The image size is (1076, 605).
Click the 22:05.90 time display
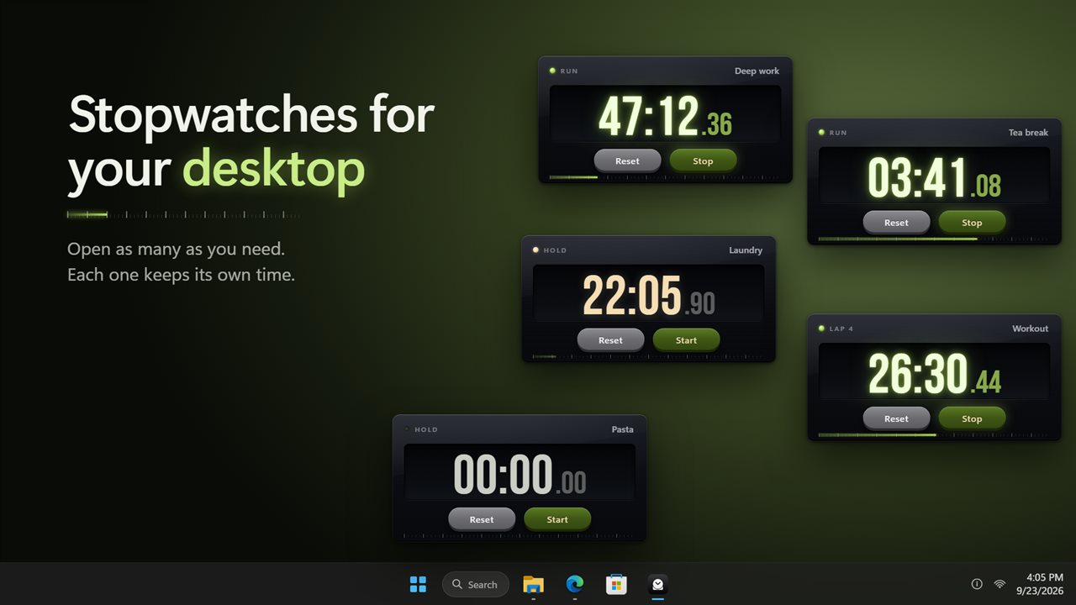(648, 295)
